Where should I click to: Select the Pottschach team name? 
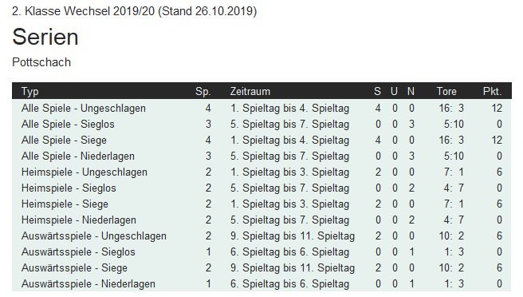41,62
